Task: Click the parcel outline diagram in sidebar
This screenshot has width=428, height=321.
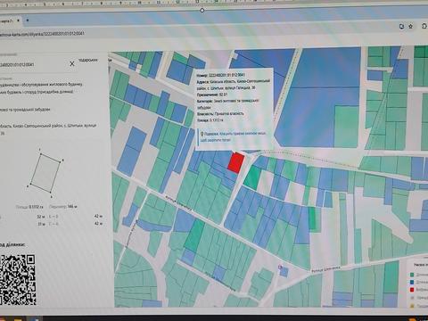Action: (x=45, y=173)
